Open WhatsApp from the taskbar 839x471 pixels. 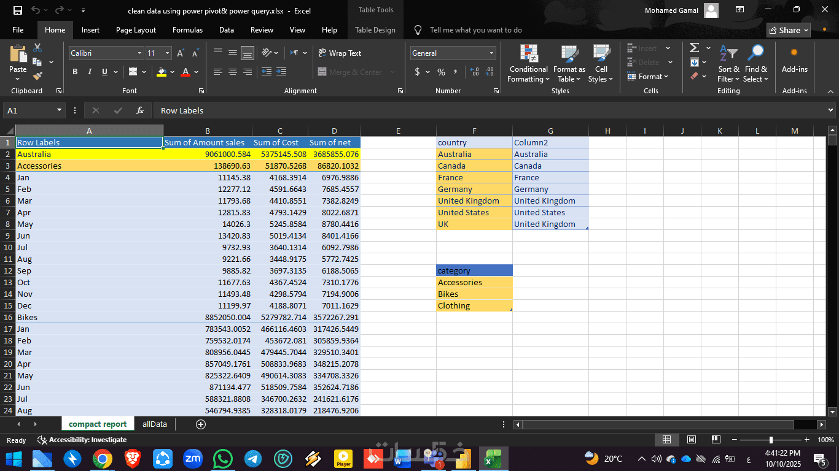coord(223,458)
